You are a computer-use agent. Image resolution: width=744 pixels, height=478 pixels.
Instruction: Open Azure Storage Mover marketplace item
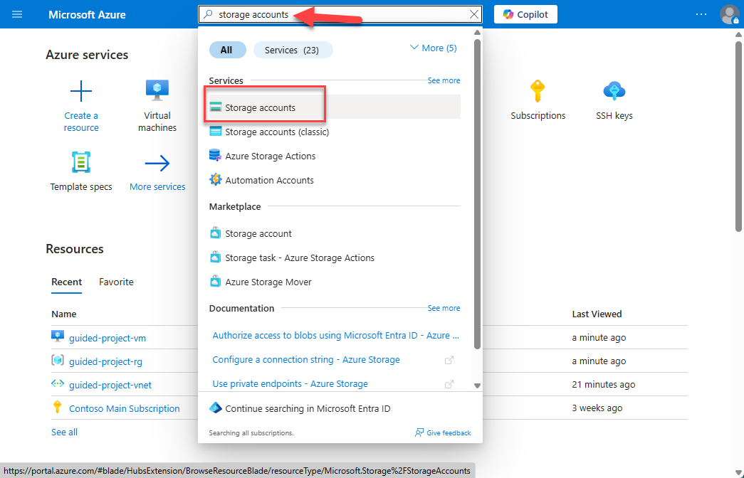click(335, 282)
